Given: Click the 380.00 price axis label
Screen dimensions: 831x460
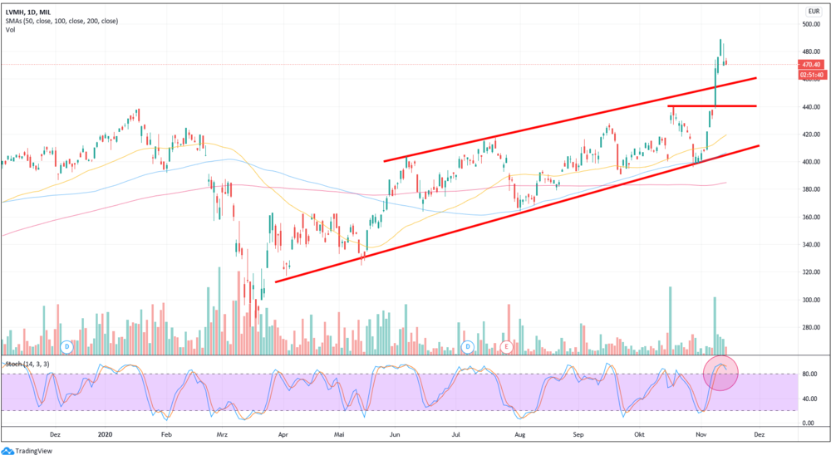Looking at the screenshot, I should click(811, 189).
